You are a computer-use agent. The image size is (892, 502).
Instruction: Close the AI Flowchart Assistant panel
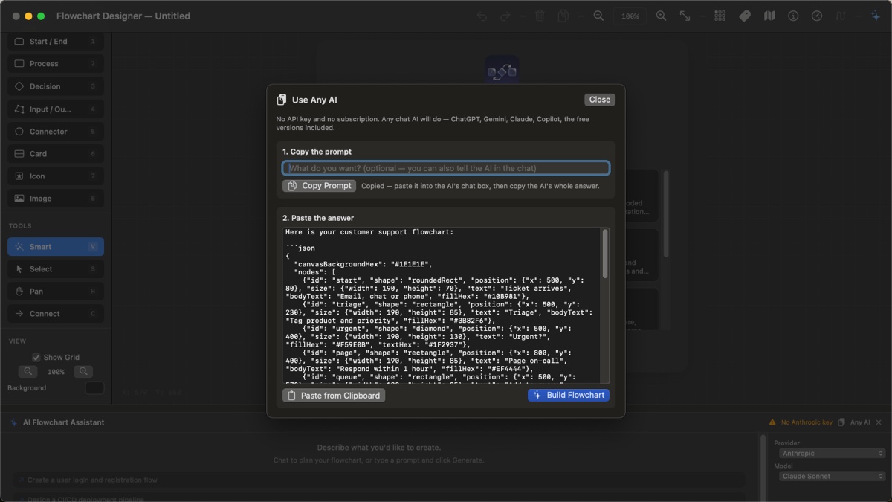coord(879,422)
